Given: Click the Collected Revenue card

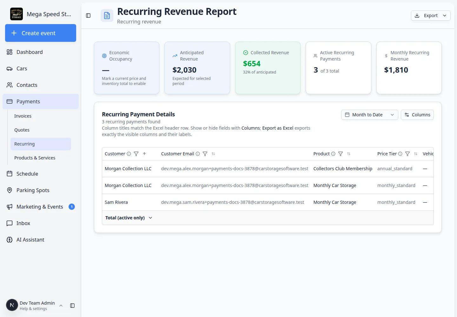Looking at the screenshot, I should pos(268,68).
